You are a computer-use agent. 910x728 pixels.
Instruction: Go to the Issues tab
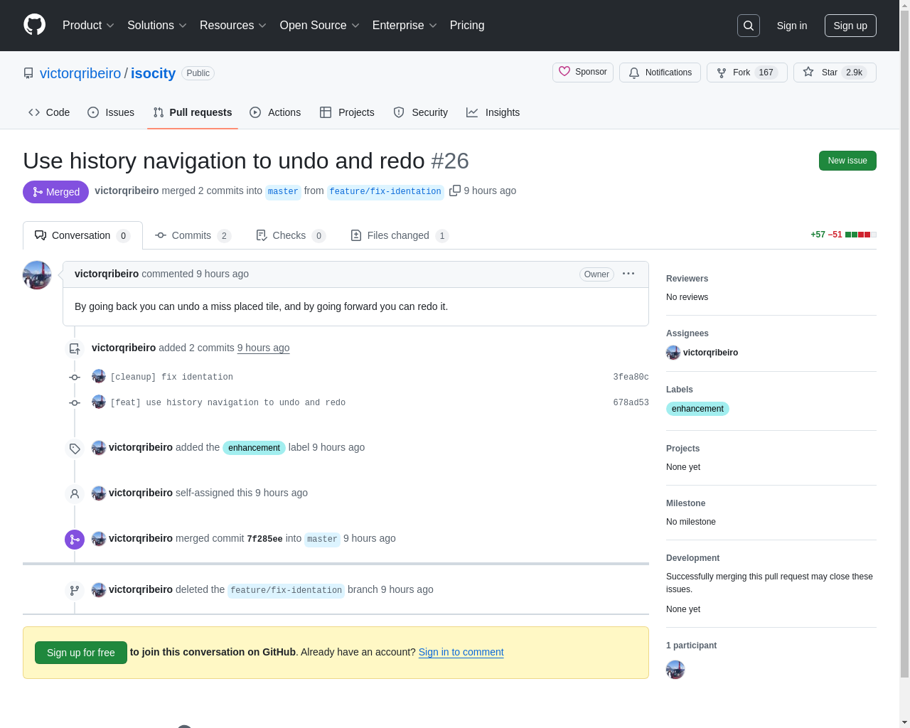[x=111, y=112]
